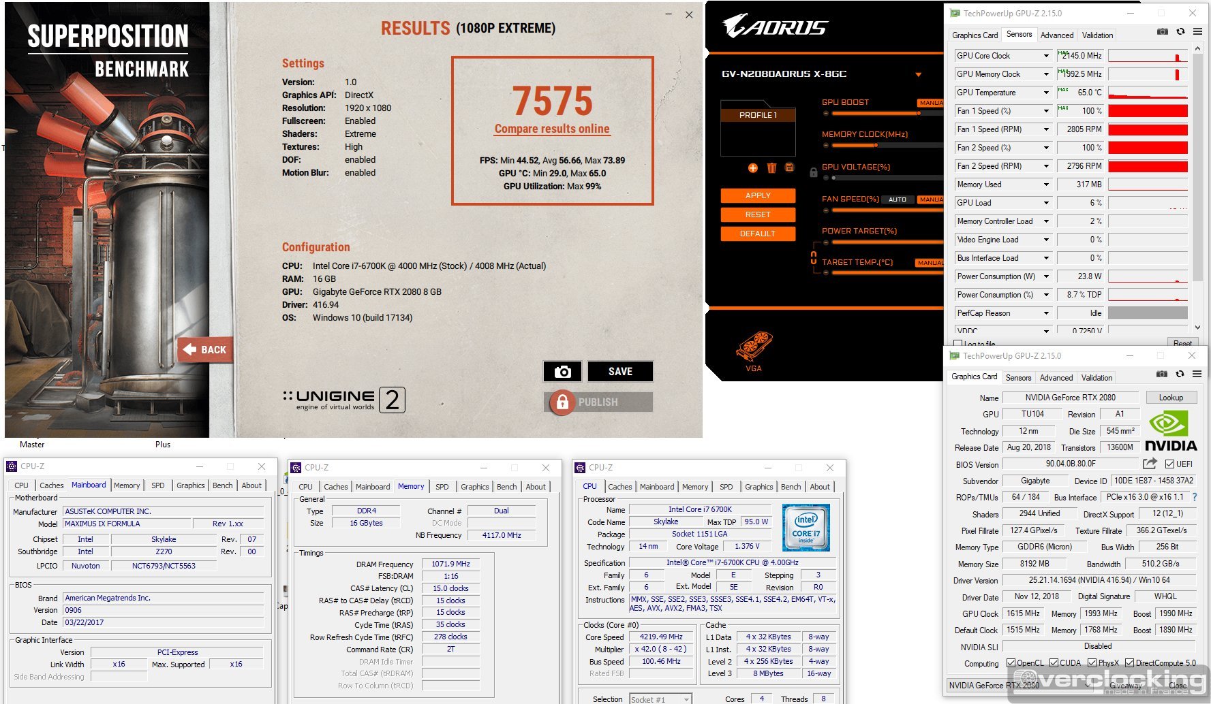Open GPU Memory Clock sensor dropdown
The width and height of the screenshot is (1211, 704).
tap(1046, 74)
